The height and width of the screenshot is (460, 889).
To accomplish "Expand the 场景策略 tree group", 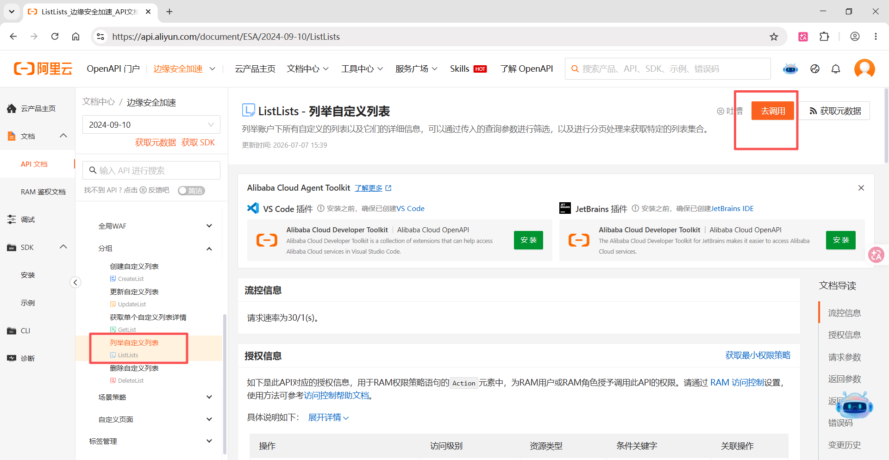I will [209, 397].
